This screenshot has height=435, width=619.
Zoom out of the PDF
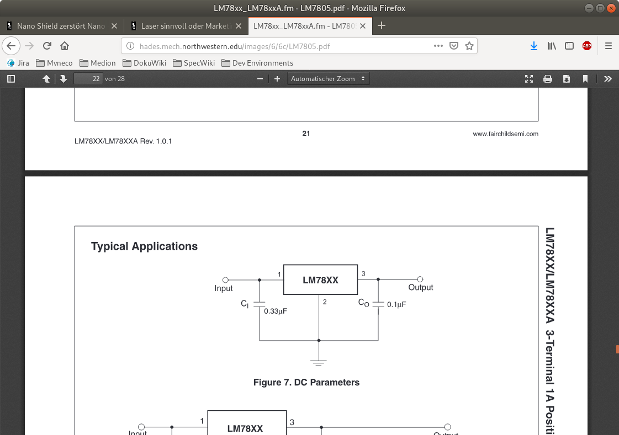(260, 79)
